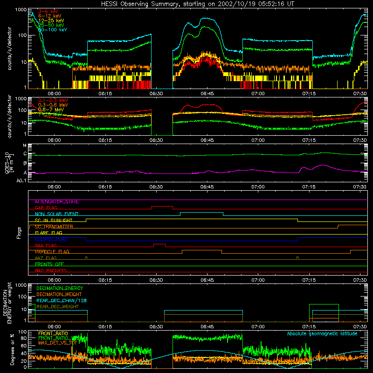Select the red 3-6 keV legend label
The height and width of the screenshot is (373, 373).
tap(48, 11)
